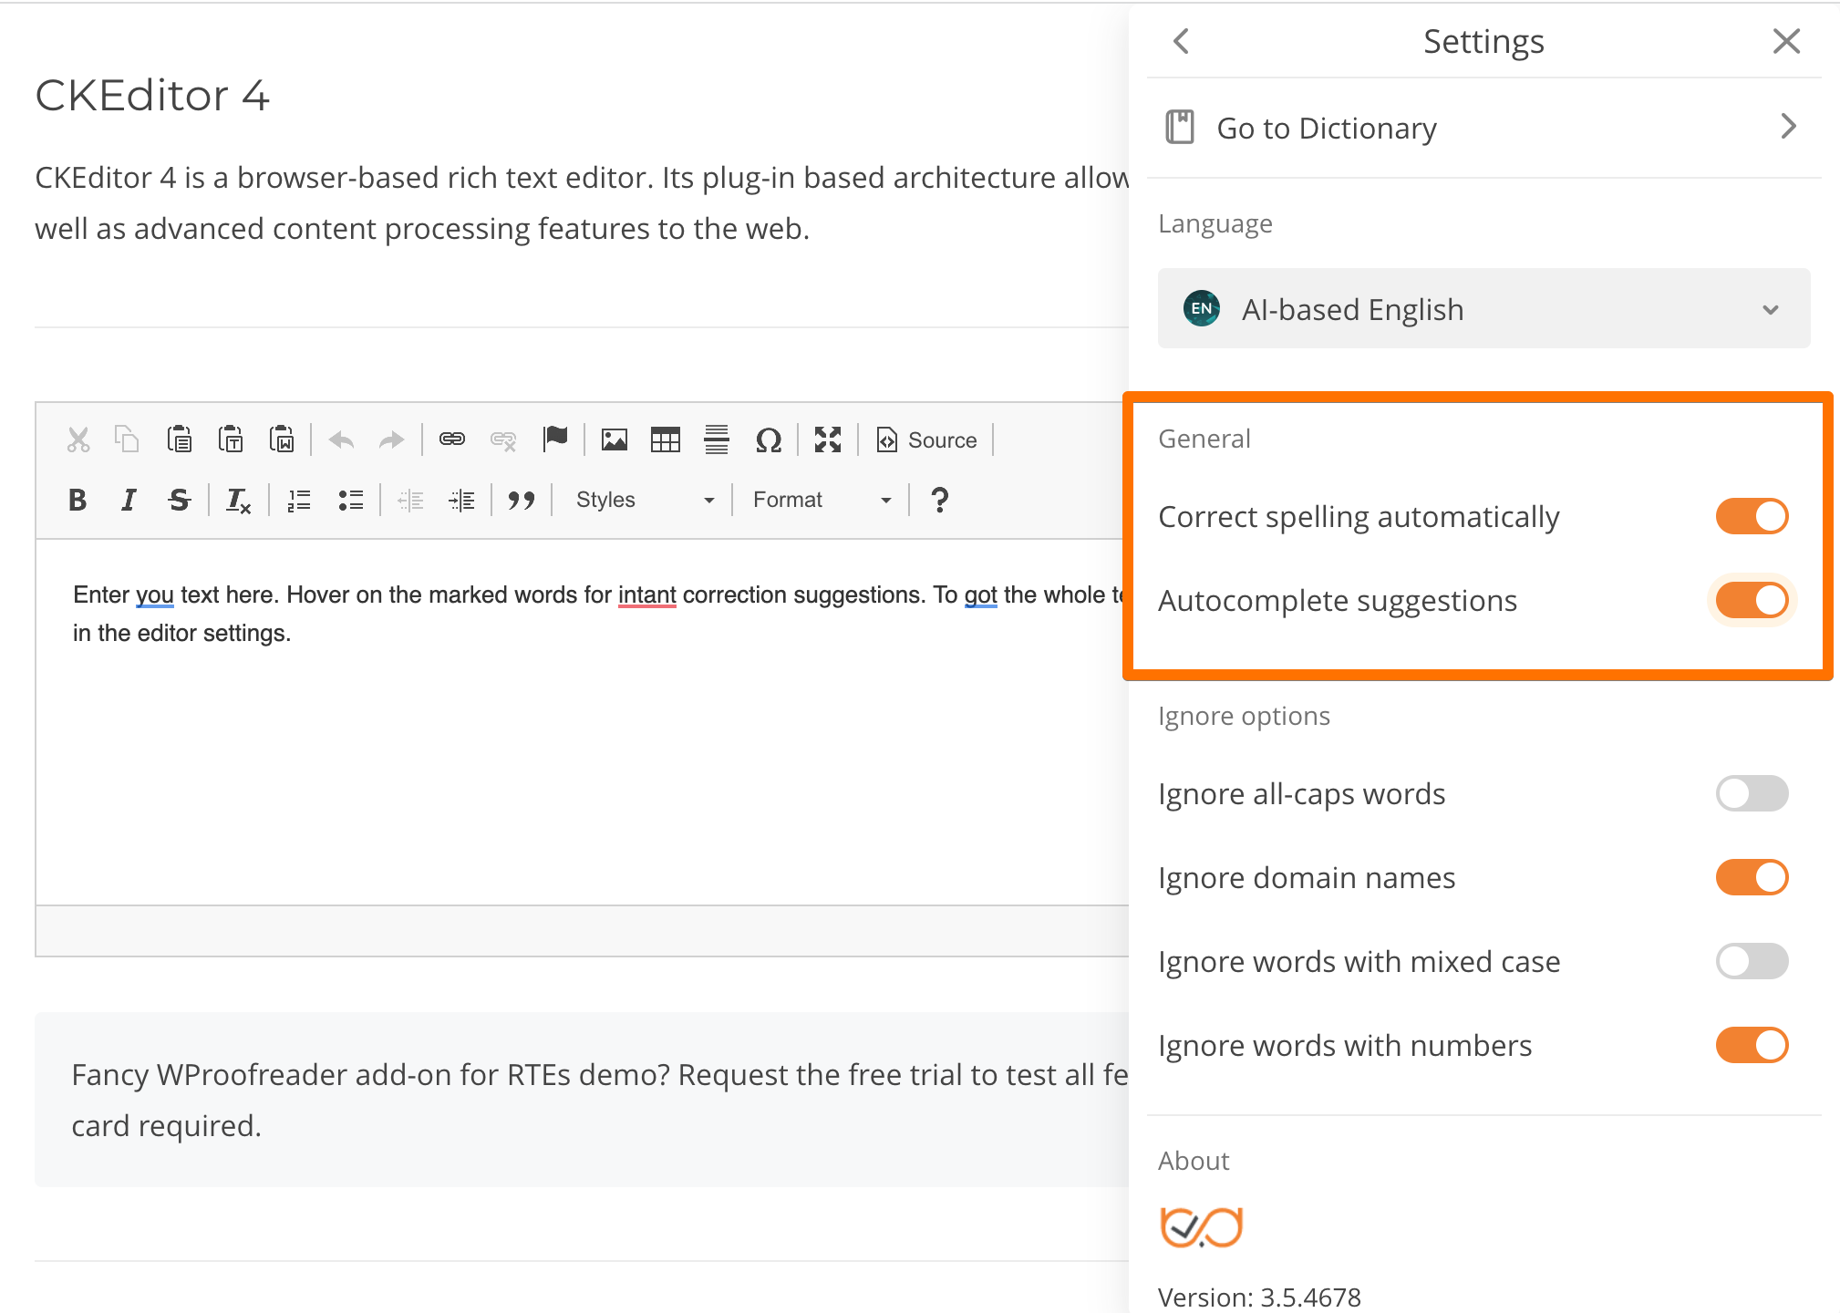Expand the Format dropdown
1840x1313 pixels.
coord(821,500)
